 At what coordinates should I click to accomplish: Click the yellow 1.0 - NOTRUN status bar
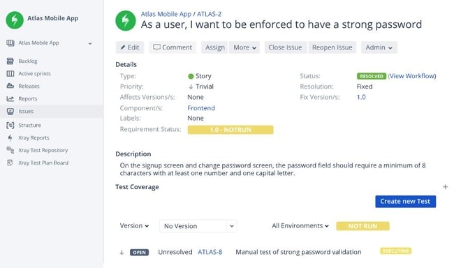230,130
